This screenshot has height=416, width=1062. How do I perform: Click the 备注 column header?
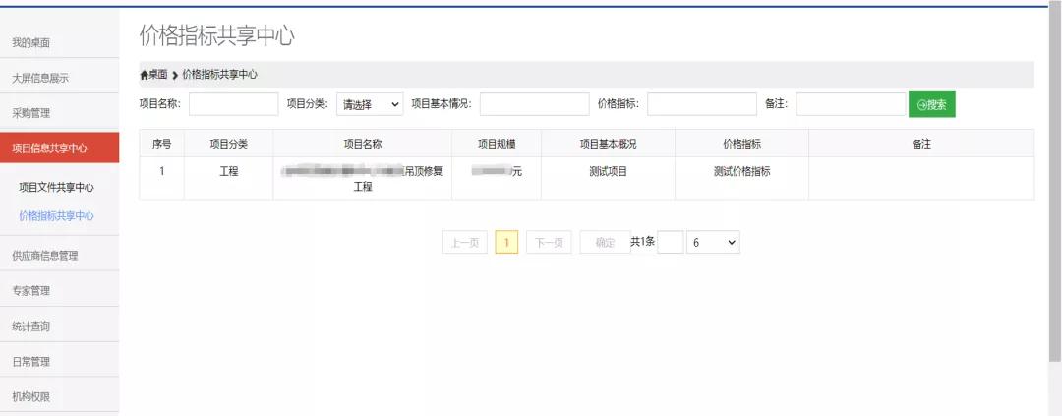point(921,144)
